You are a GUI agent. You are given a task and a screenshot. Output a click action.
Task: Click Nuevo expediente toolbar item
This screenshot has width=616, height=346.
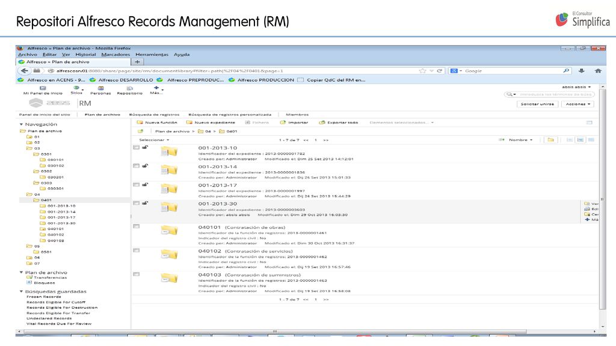[211, 123]
